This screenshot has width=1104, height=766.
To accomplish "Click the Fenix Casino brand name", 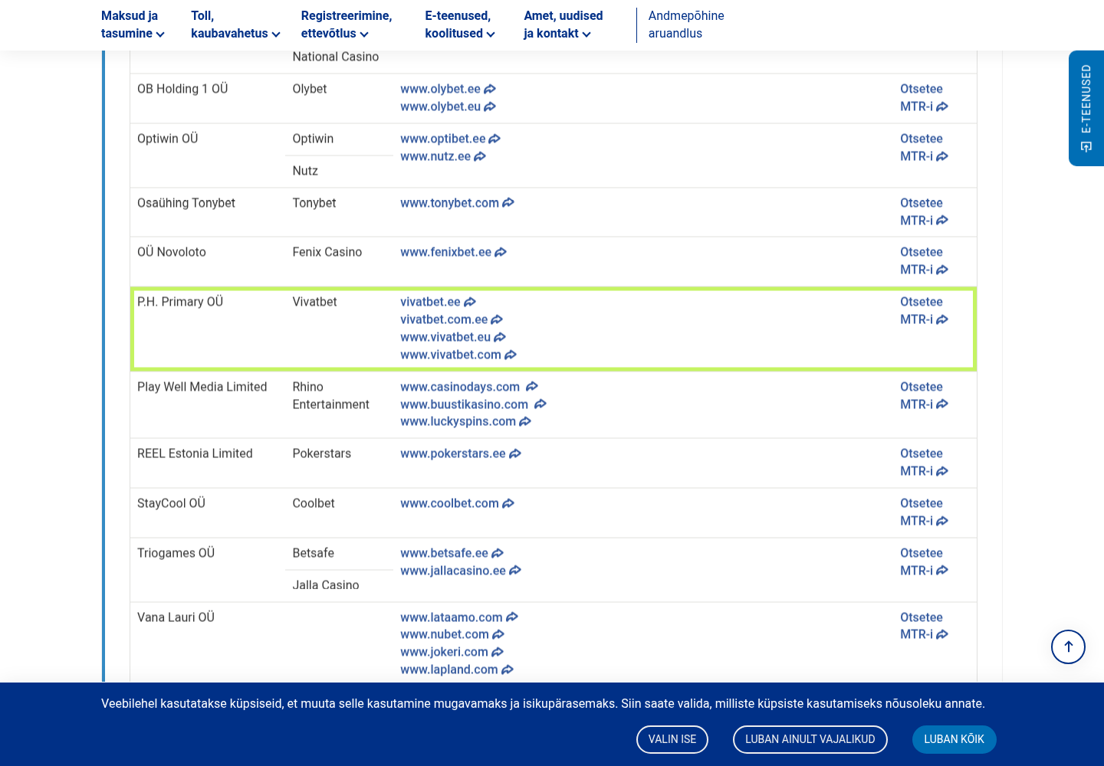I will pos(327,252).
